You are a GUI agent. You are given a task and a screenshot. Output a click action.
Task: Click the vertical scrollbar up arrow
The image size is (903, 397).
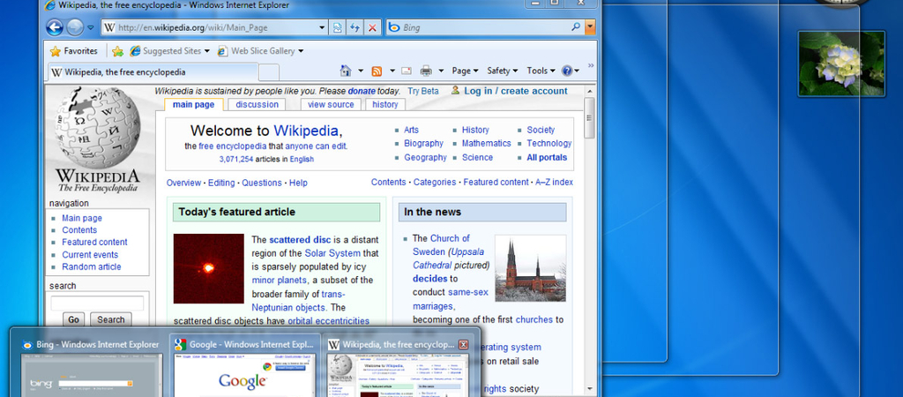[x=589, y=91]
